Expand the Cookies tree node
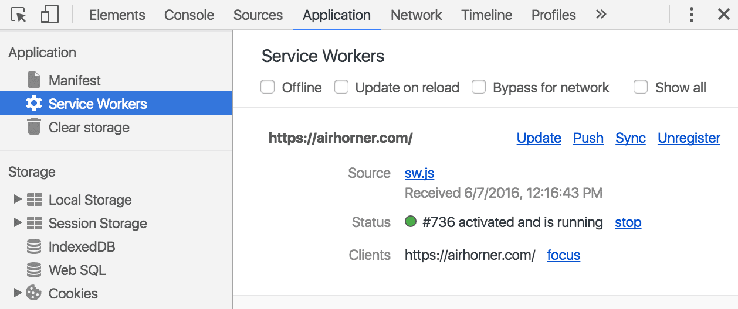This screenshot has width=738, height=309. tap(18, 293)
